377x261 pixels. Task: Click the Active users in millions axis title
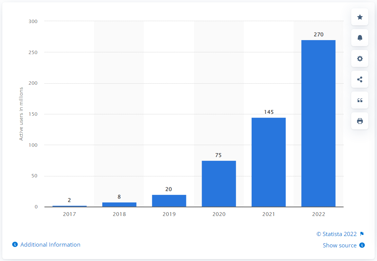21,114
